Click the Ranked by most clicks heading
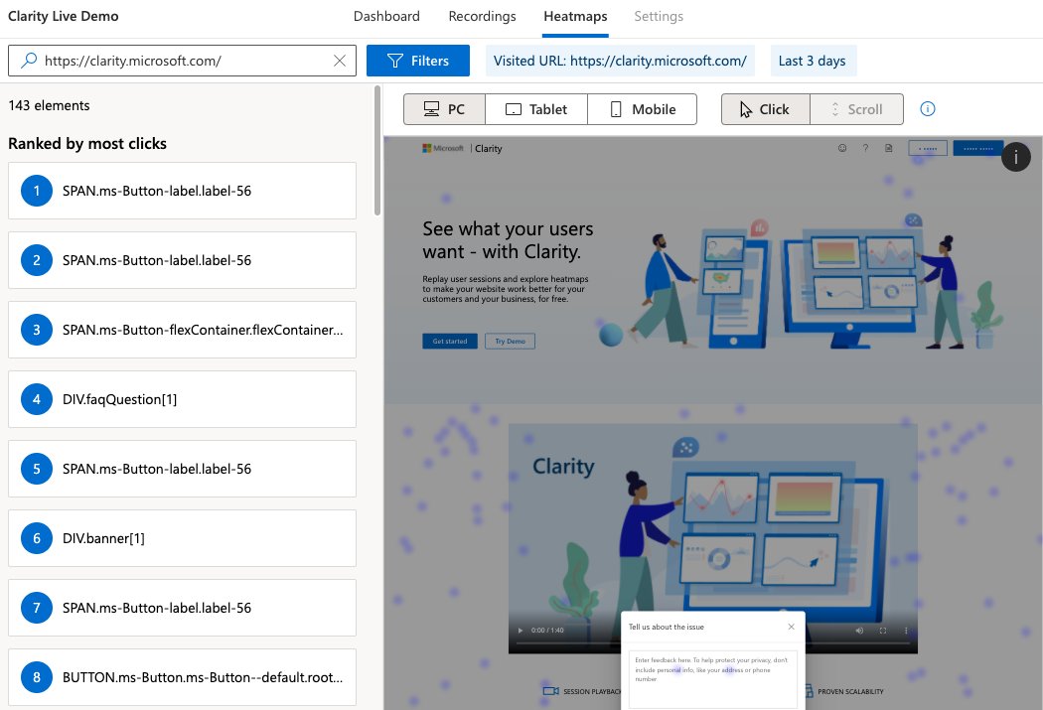 click(x=87, y=144)
